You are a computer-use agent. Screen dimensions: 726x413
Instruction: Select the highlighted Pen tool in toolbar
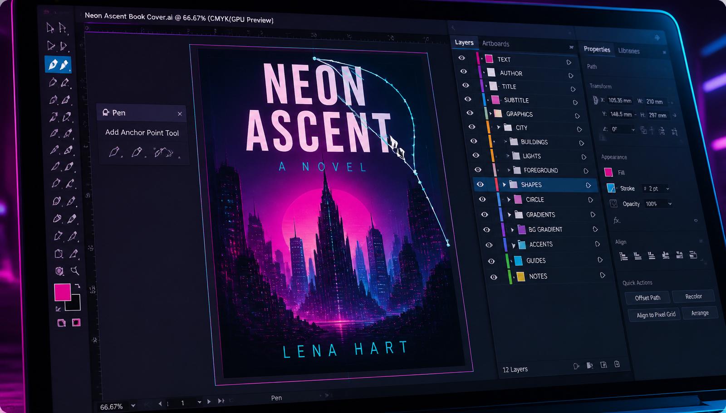tap(58, 65)
